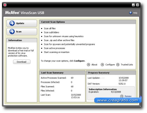This screenshot has width=147, height=113.
Task: Click the Renew arrow icon
Action: tap(122, 96)
